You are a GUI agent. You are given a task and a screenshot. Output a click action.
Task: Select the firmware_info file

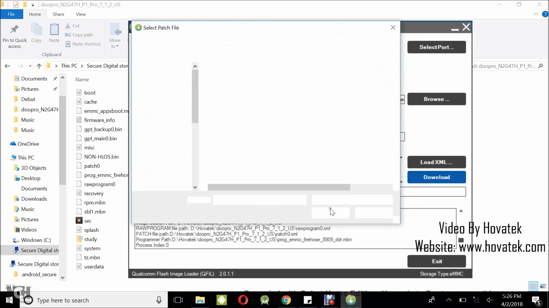point(100,120)
